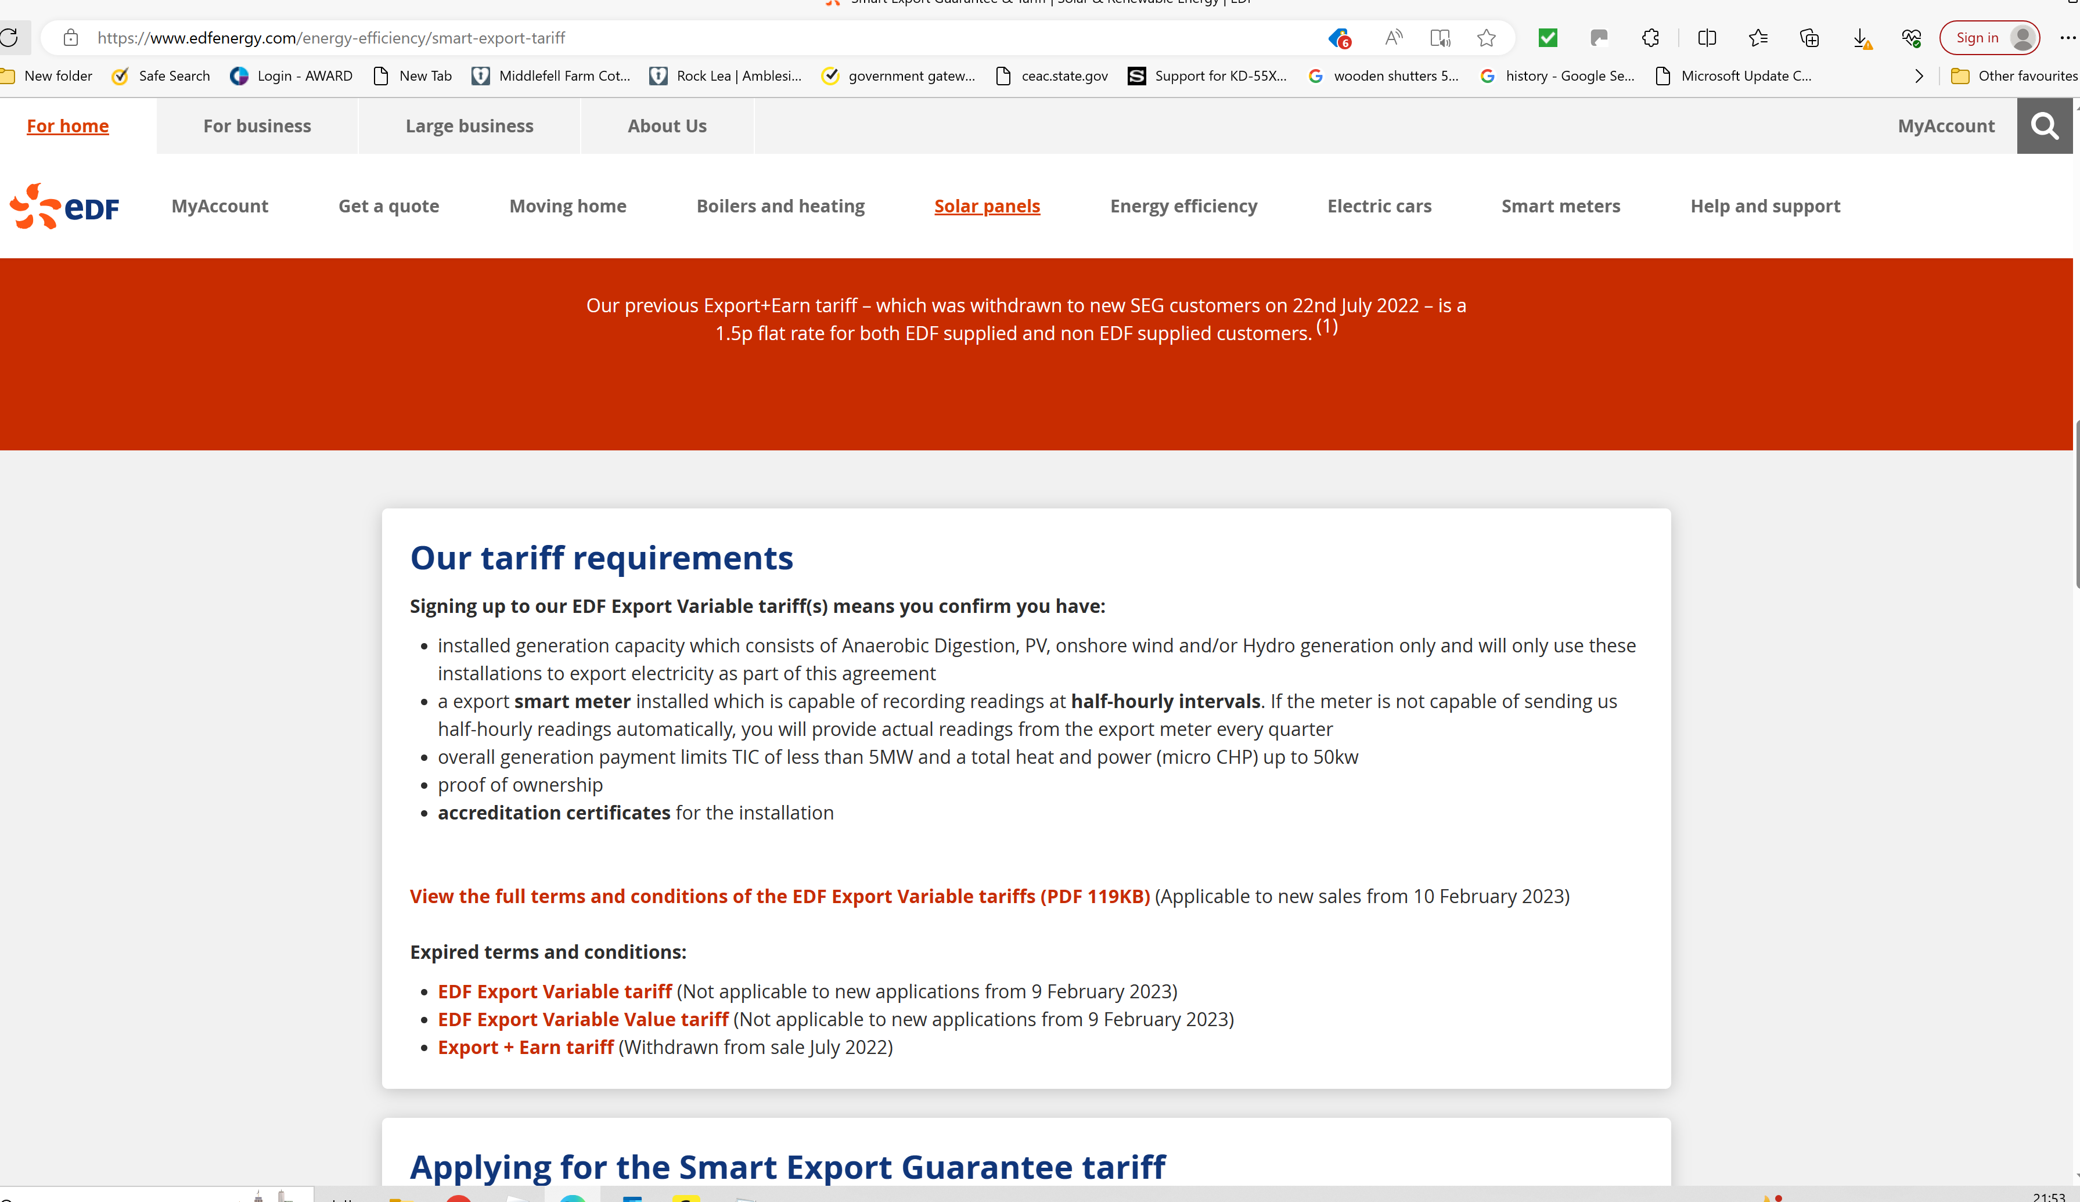Click the "proof of ownership" bullet text
This screenshot has width=2080, height=1202.
click(520, 785)
